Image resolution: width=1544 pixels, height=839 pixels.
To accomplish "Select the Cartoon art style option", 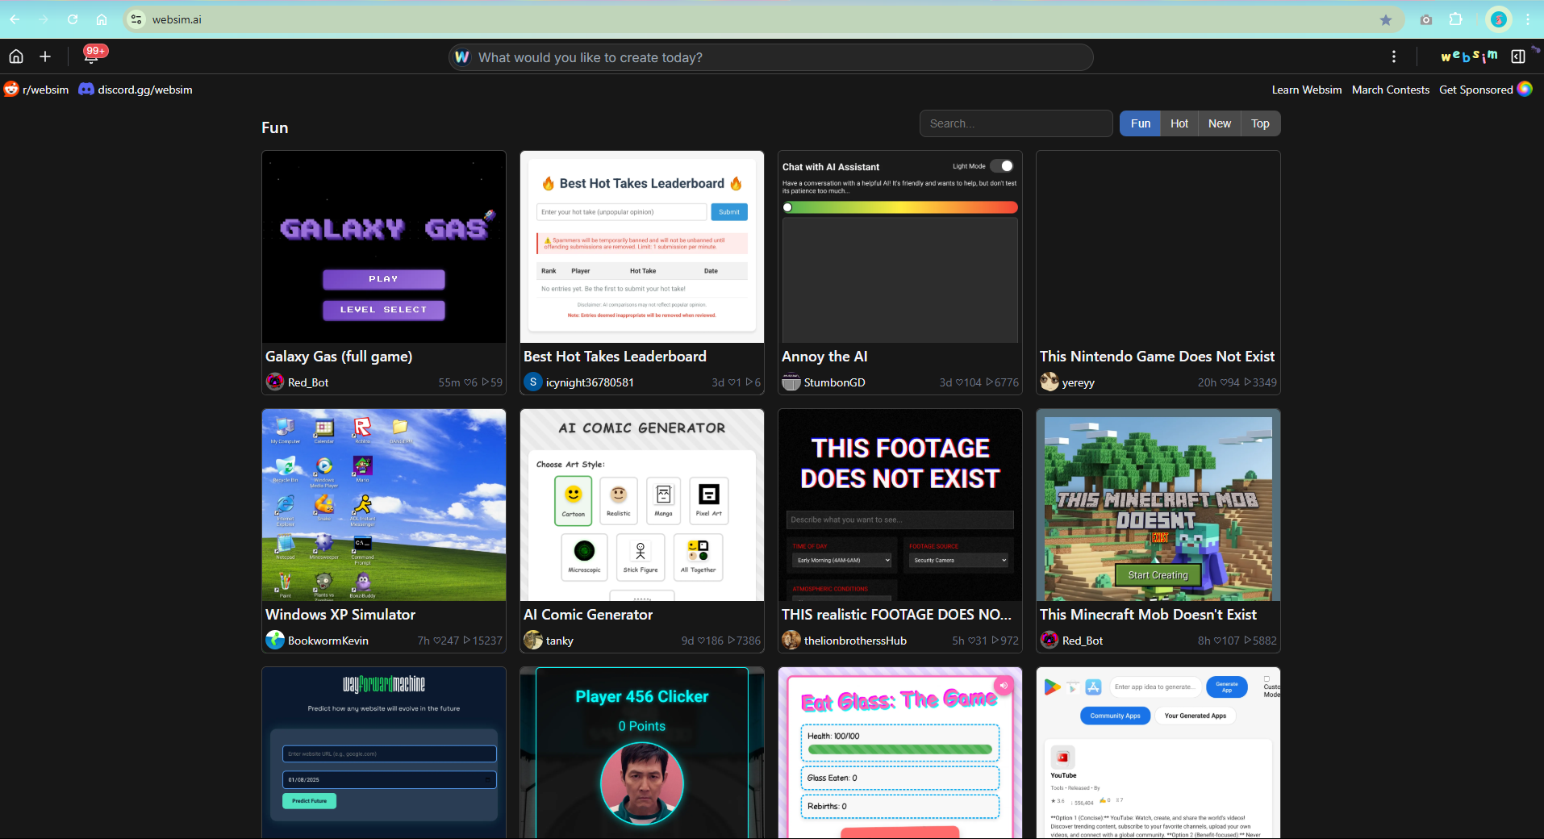I will coord(574,500).
